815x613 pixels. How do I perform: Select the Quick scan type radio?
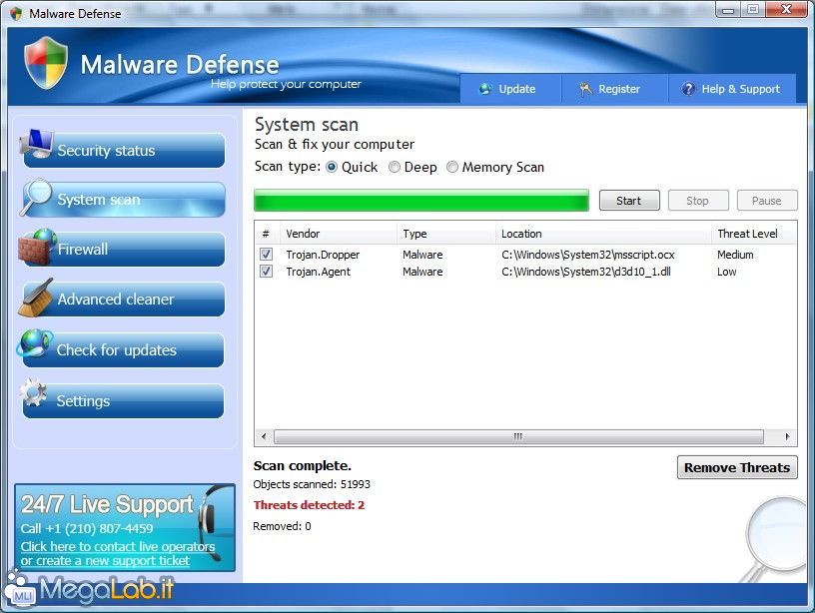coord(332,168)
